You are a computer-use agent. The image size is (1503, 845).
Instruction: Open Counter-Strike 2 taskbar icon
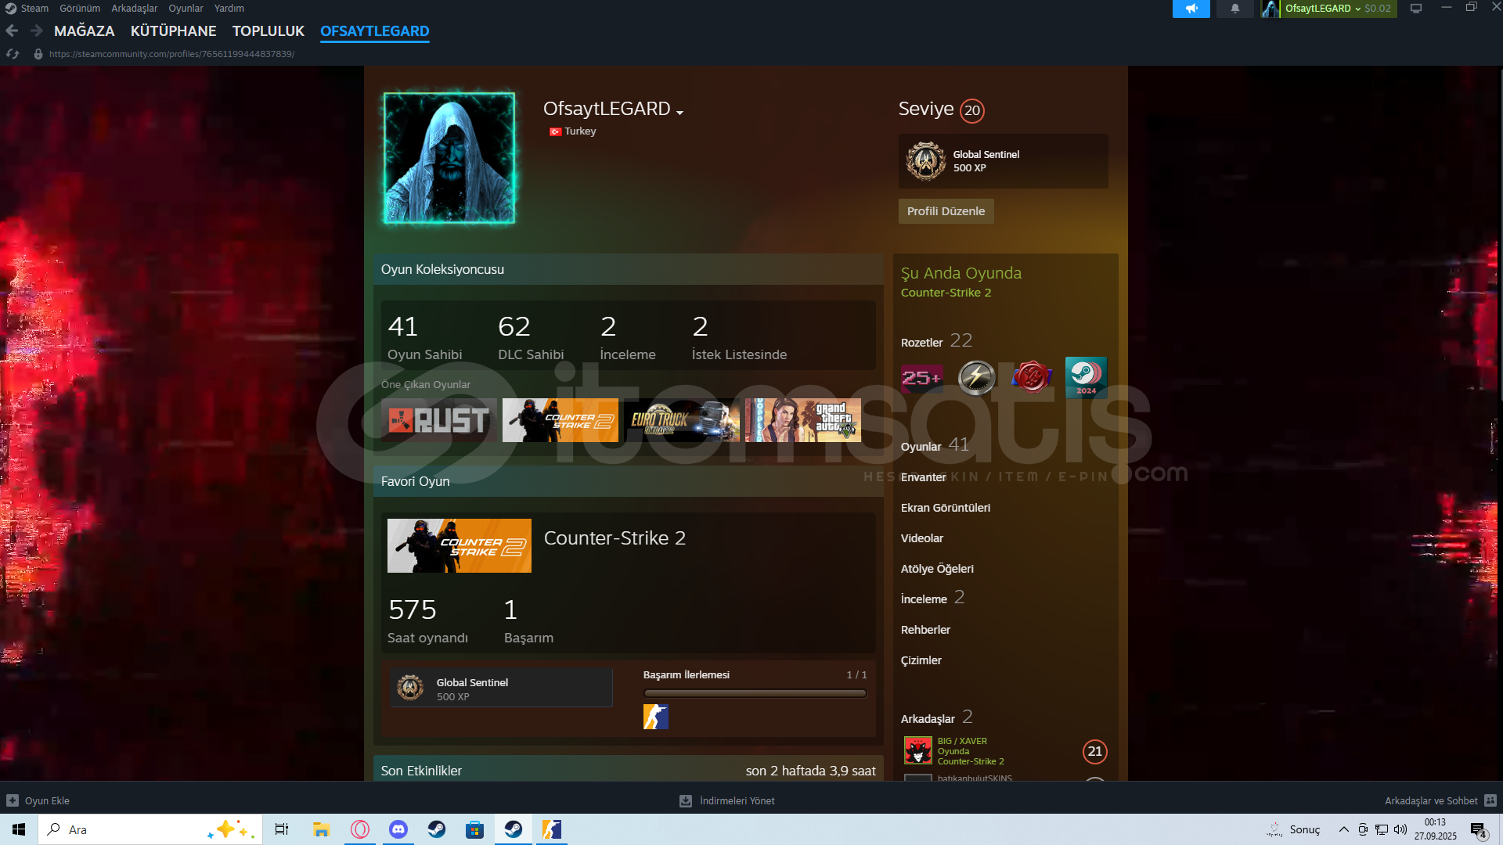tap(551, 829)
